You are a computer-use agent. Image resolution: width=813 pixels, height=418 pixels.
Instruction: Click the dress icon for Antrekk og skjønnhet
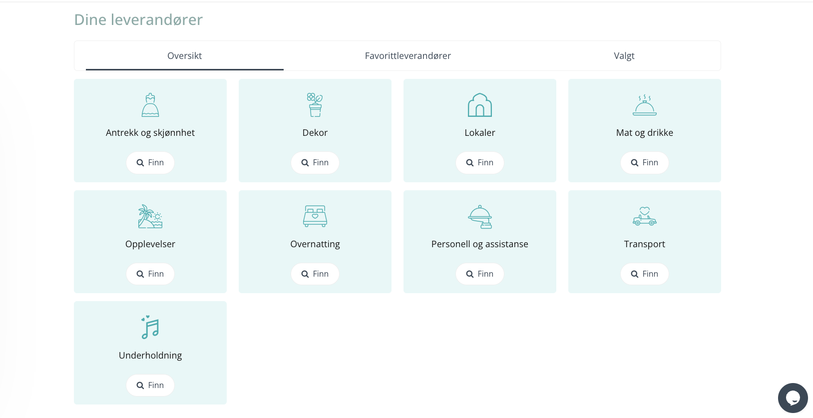click(150, 105)
